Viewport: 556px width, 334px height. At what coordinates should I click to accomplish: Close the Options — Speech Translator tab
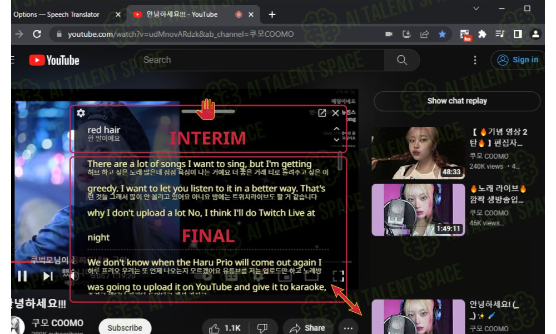tap(118, 14)
